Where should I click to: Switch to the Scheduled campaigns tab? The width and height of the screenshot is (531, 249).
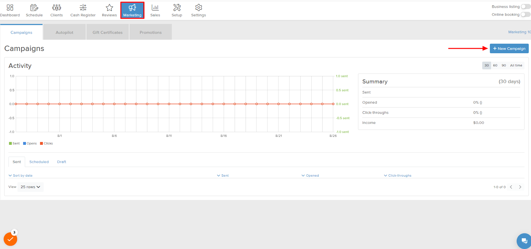[x=39, y=162]
